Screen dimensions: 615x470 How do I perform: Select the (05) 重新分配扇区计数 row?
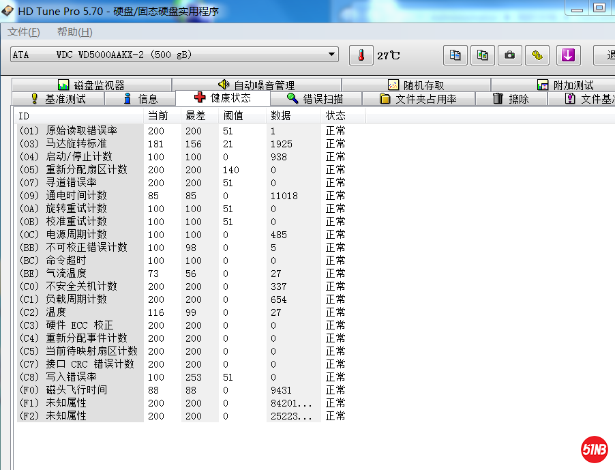pos(80,170)
